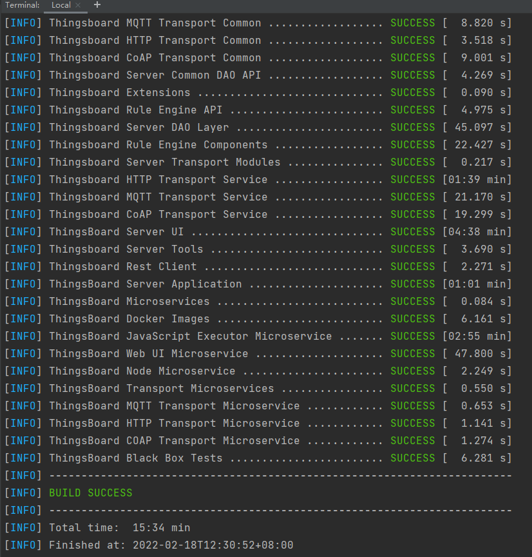Image resolution: width=532 pixels, height=557 pixels.
Task: Click the '[01:01 min]' duration value
Action: [477, 284]
